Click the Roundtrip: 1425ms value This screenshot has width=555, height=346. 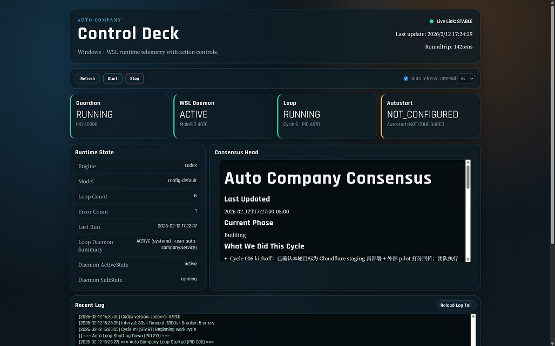click(449, 47)
